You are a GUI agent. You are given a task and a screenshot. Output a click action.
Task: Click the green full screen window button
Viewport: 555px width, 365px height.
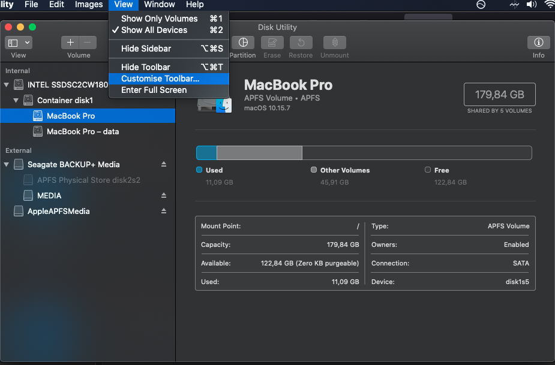pos(32,27)
